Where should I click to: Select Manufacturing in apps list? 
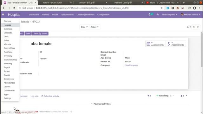[x=10, y=60]
